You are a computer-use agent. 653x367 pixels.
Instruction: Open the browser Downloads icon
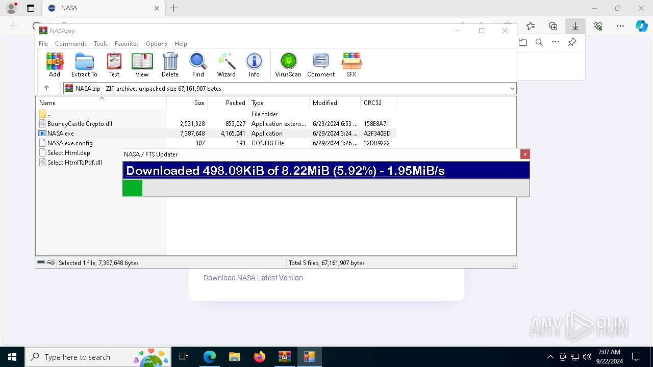(575, 26)
